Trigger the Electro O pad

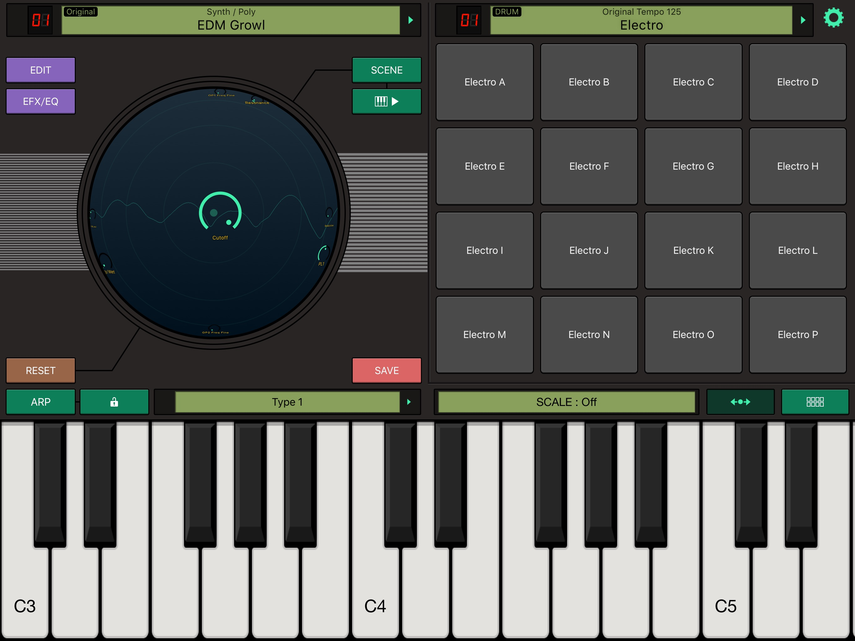click(x=694, y=335)
